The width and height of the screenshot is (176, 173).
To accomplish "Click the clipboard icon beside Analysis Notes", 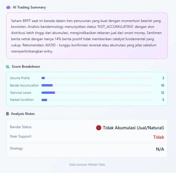I will pos(8,113).
